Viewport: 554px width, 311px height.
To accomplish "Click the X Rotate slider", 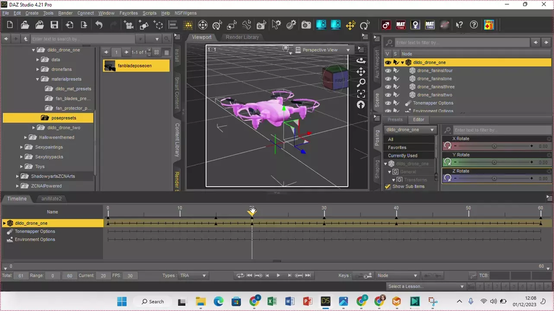I will pyautogui.click(x=494, y=146).
